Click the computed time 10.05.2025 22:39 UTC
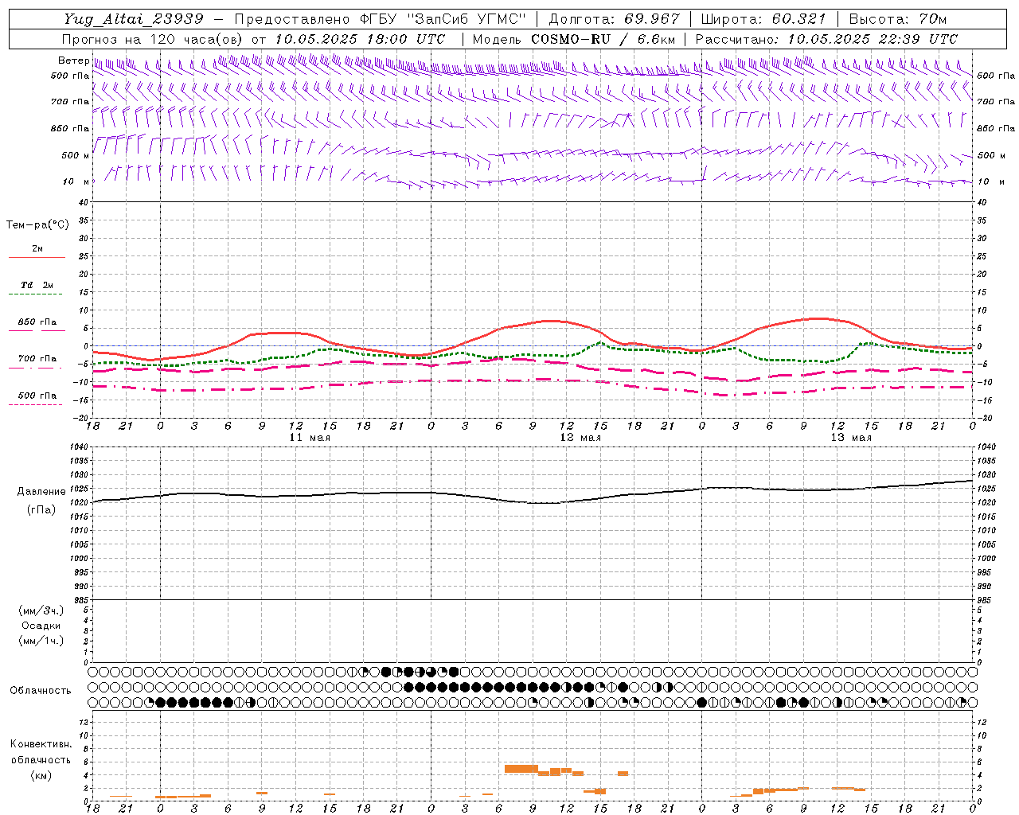Image resolution: width=1019 pixels, height=815 pixels. (873, 39)
